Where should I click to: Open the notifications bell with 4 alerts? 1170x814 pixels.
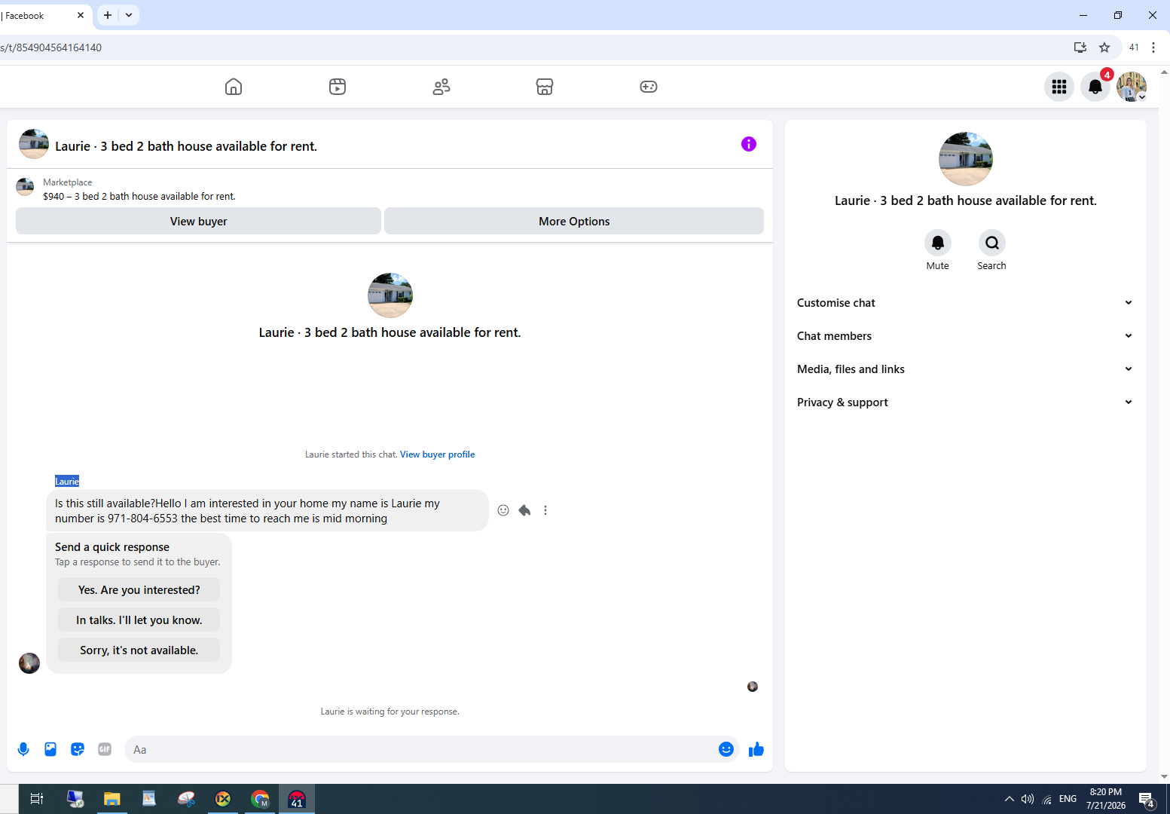coord(1095,87)
